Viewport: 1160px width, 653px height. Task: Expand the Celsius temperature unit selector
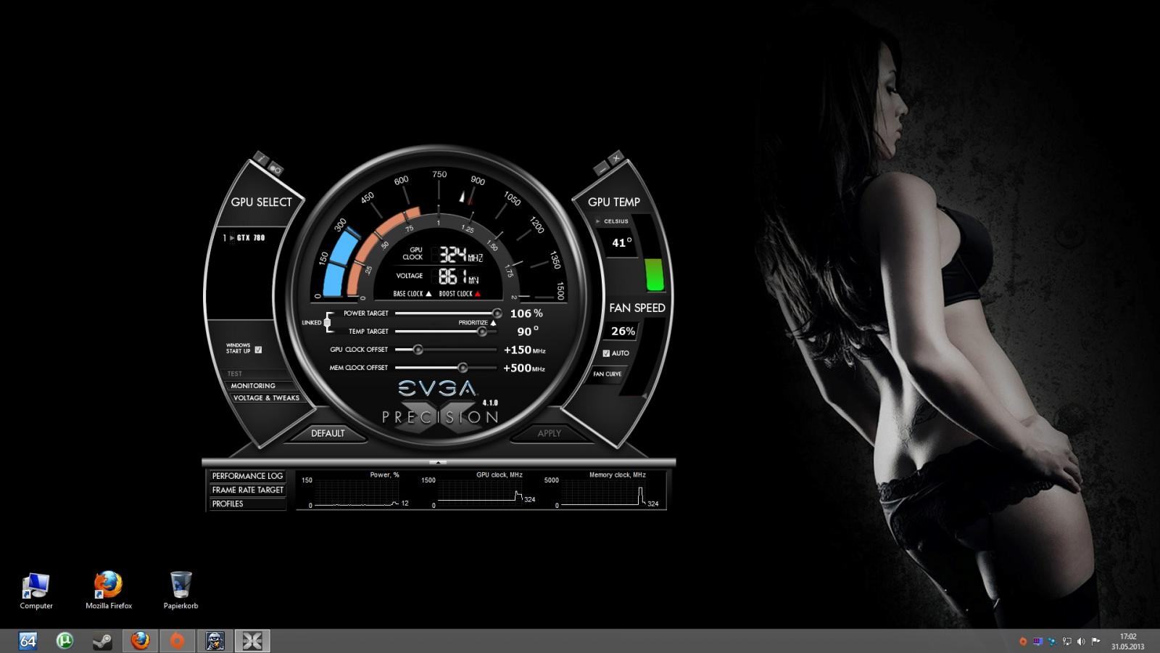(598, 221)
